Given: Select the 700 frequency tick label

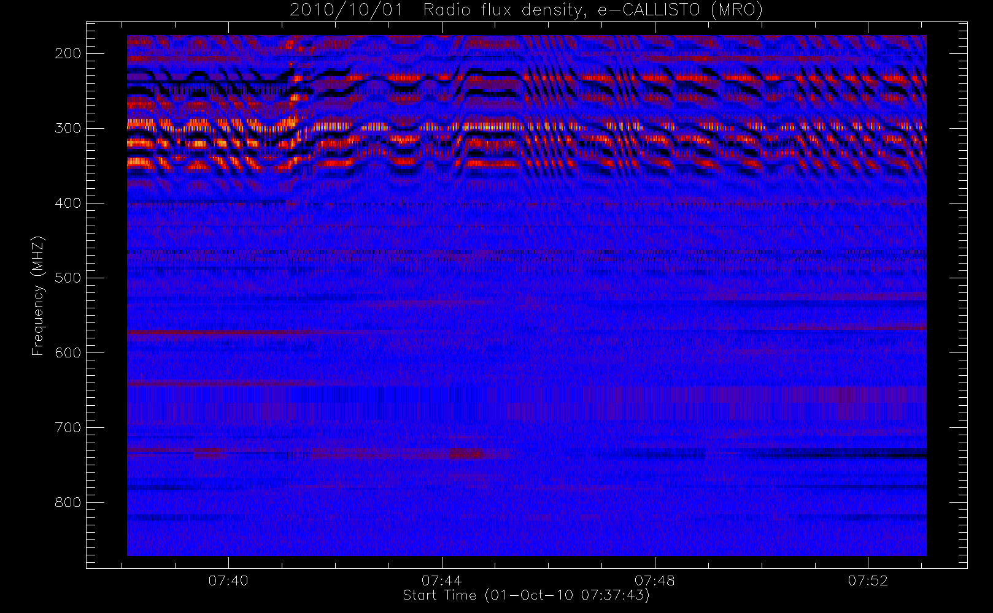Looking at the screenshot, I should click(x=68, y=427).
